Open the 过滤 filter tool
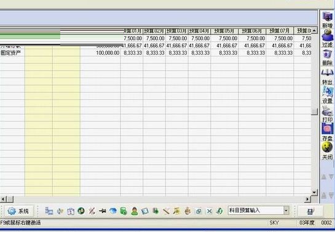Screen dimensions: 335x232 pos(327,36)
